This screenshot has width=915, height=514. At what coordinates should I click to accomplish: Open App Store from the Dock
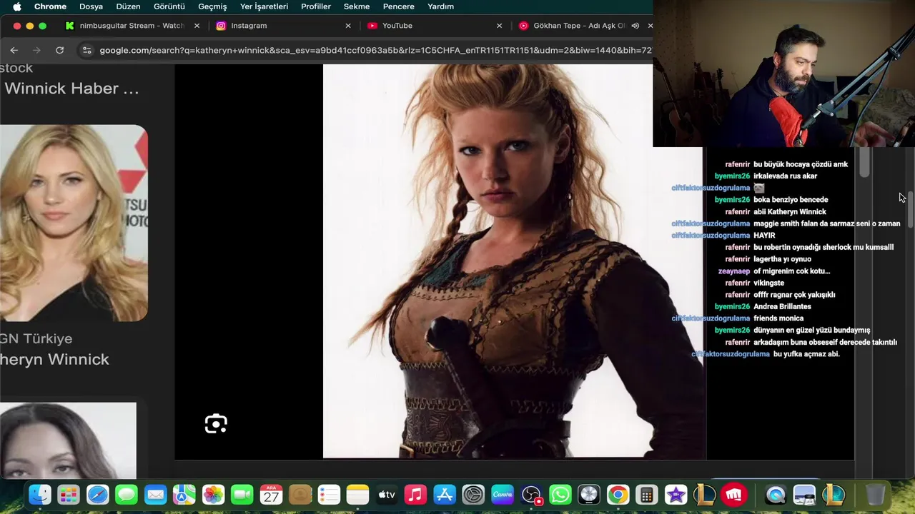pyautogui.click(x=445, y=495)
